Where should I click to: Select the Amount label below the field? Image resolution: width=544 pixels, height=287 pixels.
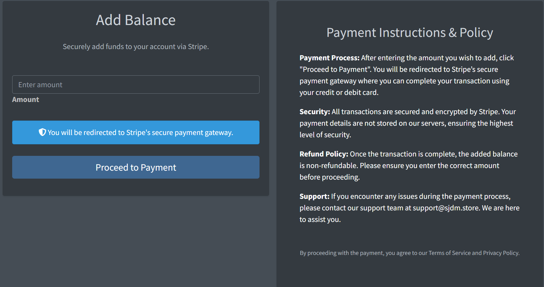coord(26,99)
